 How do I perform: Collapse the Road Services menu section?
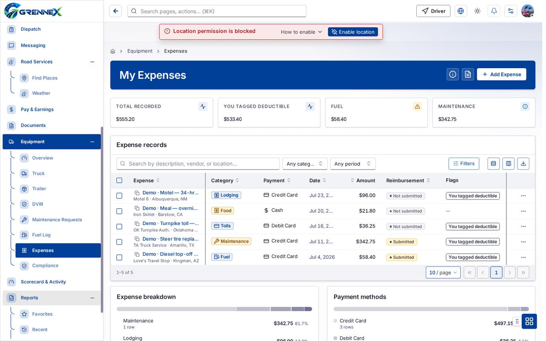coord(92,62)
